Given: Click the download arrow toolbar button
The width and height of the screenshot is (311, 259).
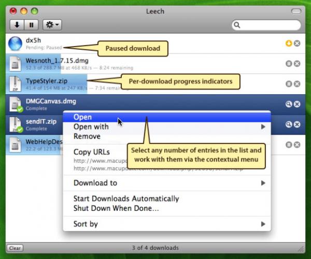Looking at the screenshot, I should point(17,25).
